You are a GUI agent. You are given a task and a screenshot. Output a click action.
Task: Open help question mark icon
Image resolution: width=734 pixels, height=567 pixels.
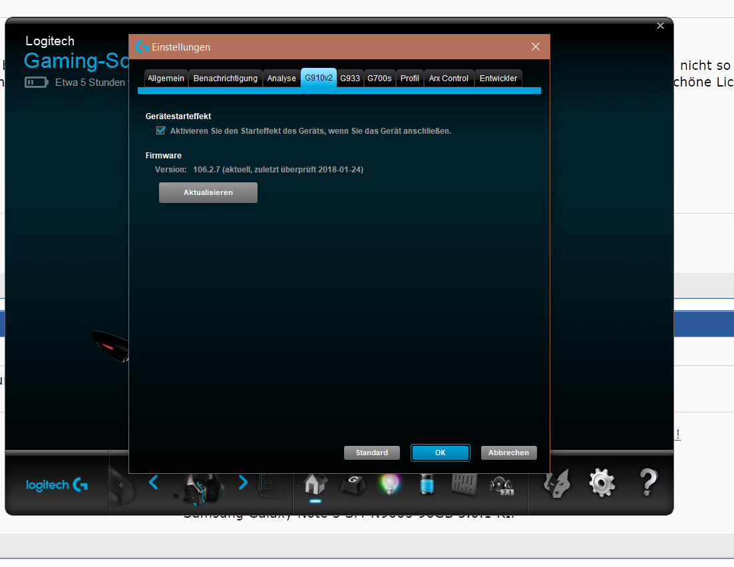point(648,482)
